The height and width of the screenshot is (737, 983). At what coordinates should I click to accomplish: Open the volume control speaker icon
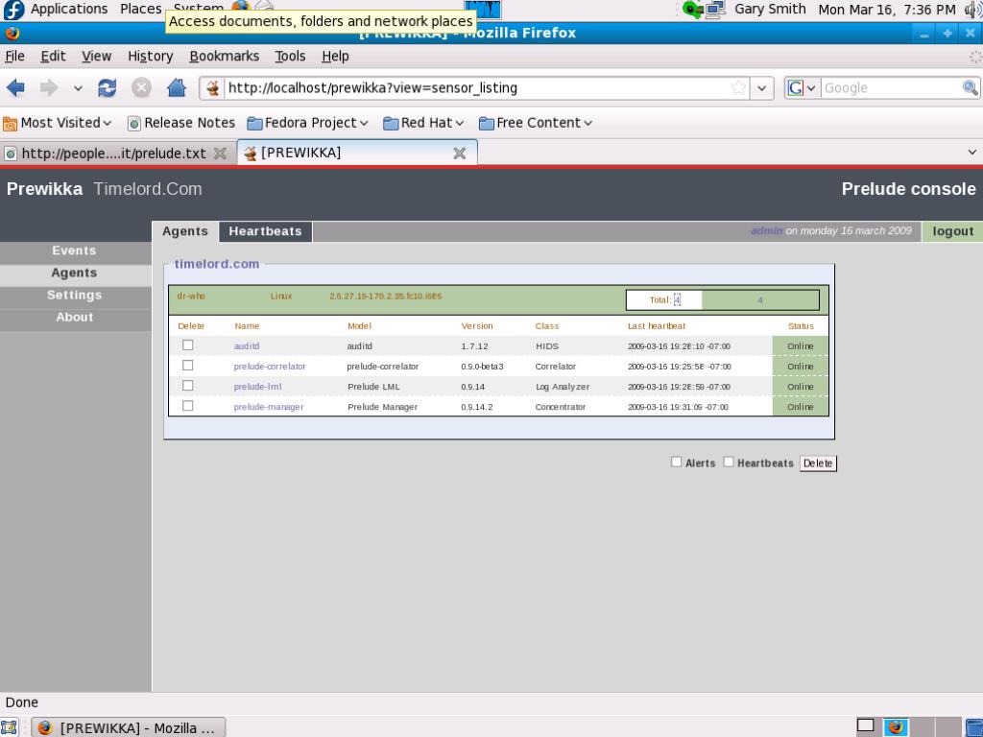973,10
